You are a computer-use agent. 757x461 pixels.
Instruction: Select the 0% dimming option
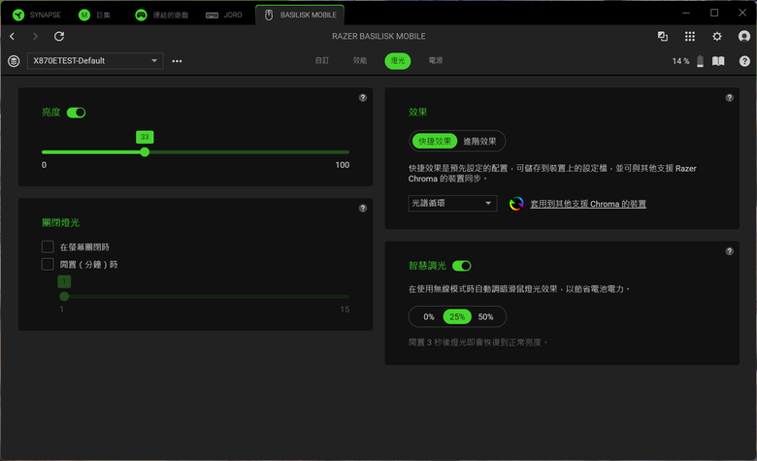pos(429,316)
